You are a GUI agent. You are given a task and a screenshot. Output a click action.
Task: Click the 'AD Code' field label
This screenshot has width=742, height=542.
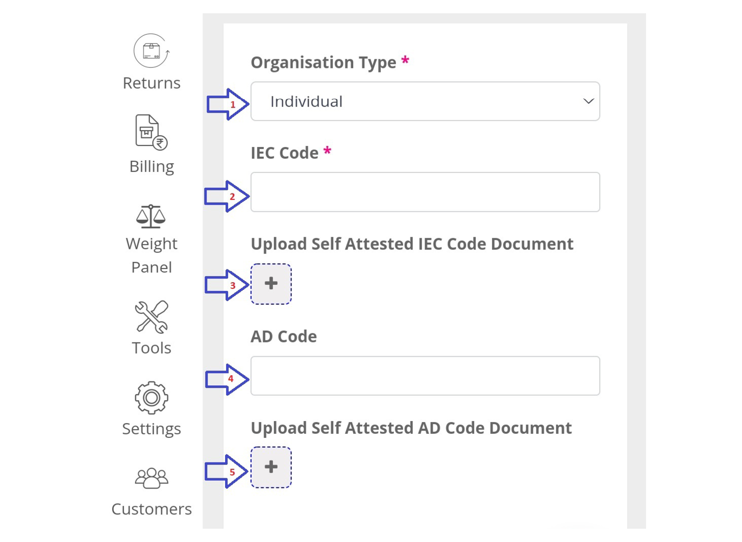pos(284,336)
